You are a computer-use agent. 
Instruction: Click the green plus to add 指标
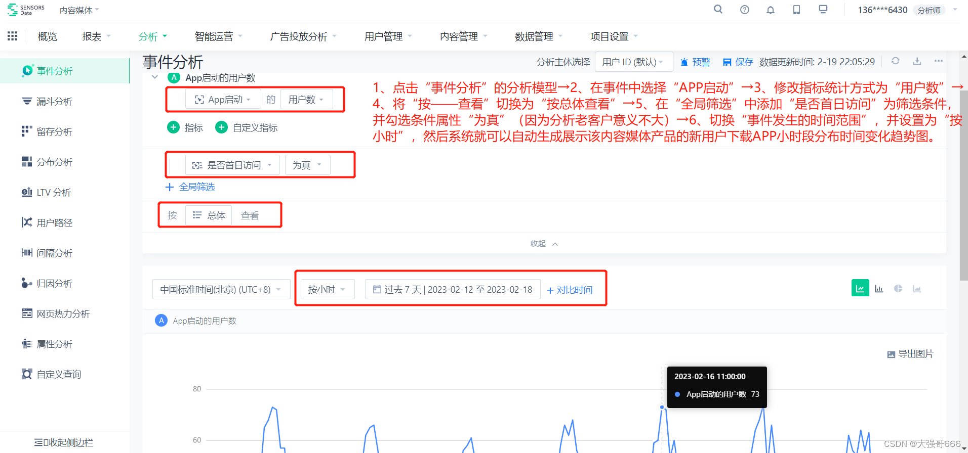point(173,127)
